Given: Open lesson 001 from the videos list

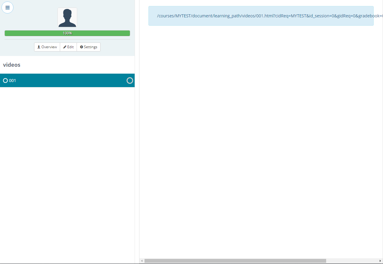Looking at the screenshot, I should [x=12, y=80].
